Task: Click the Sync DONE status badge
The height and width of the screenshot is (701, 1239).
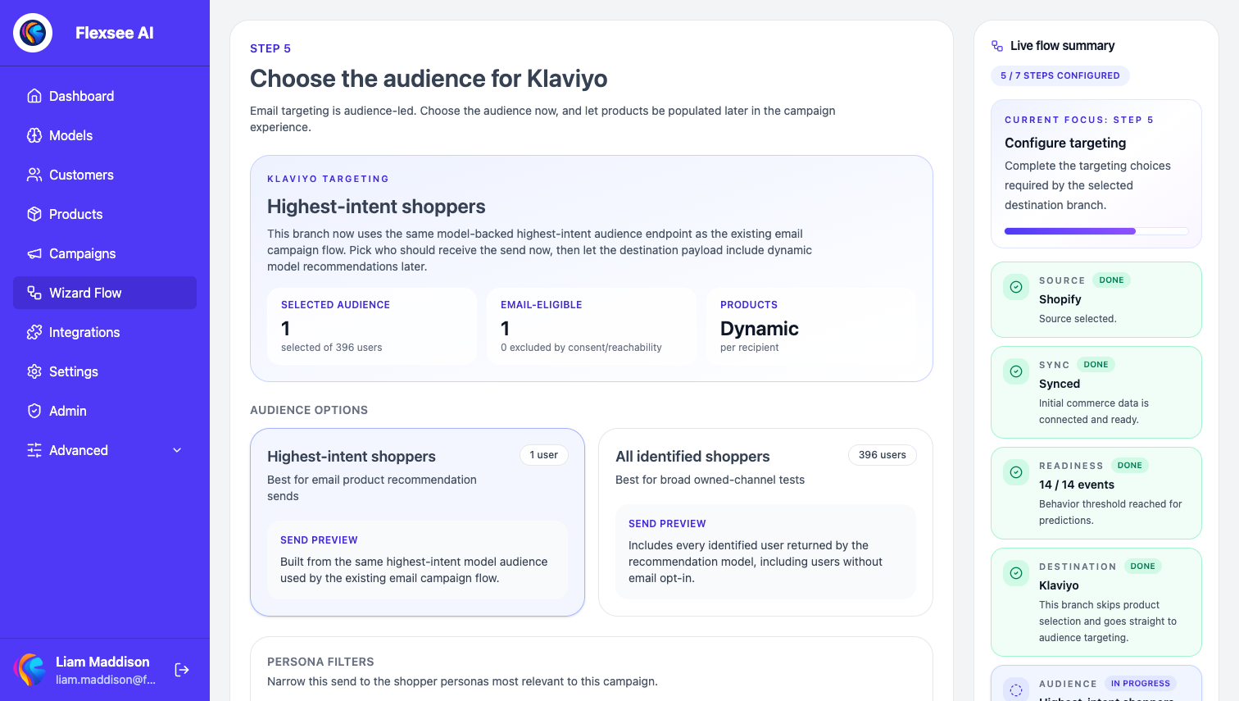Action: point(1096,365)
